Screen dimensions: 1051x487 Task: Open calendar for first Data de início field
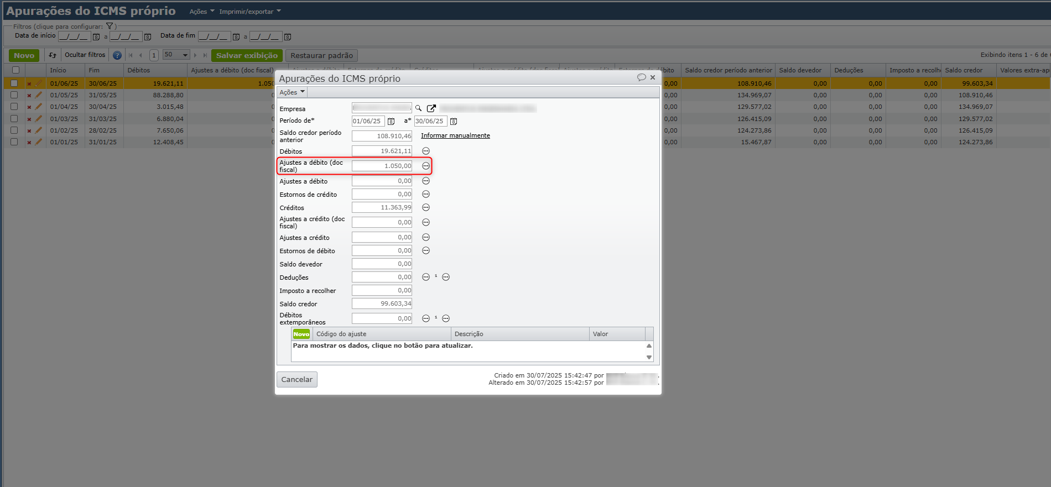pyautogui.click(x=96, y=37)
